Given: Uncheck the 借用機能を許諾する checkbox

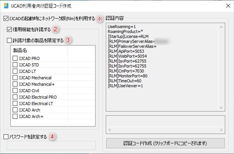Looking at the screenshot, I should 9,30.
